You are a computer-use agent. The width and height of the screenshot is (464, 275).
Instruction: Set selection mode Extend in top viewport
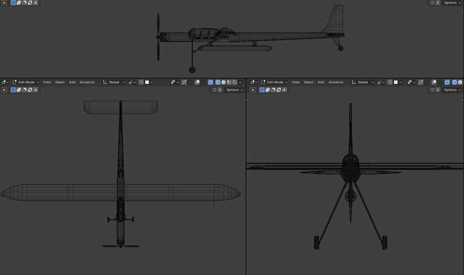[19, 3]
